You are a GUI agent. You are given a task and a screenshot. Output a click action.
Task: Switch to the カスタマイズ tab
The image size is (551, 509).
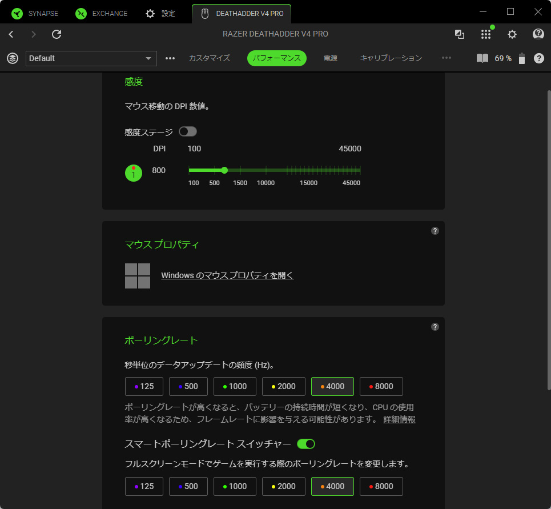point(210,58)
